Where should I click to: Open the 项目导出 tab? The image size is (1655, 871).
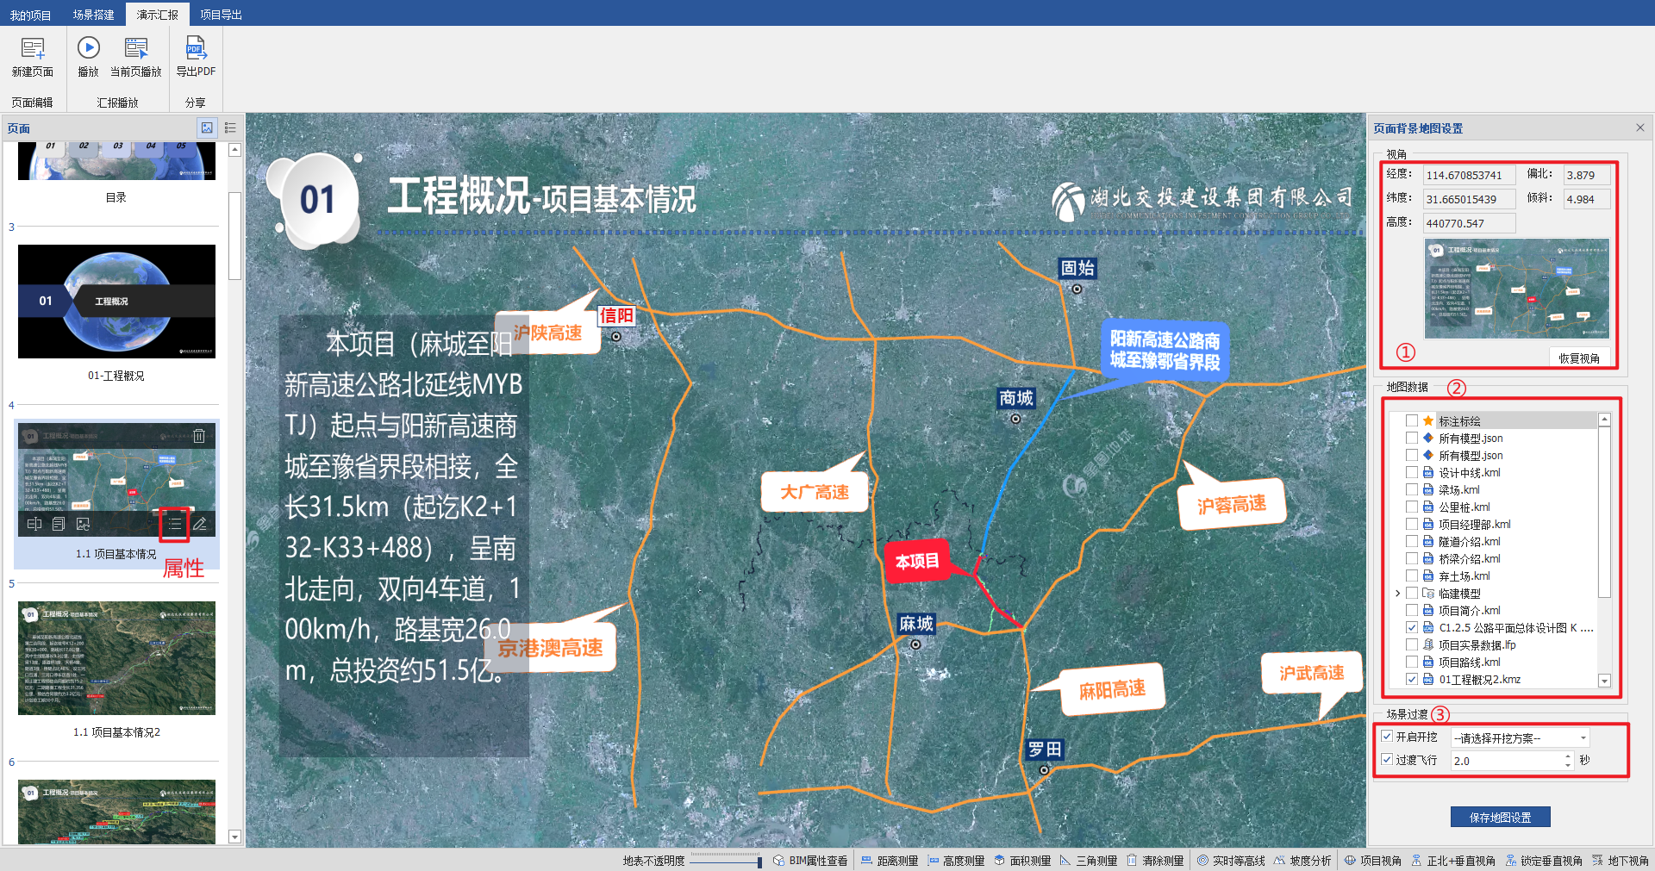point(221,15)
